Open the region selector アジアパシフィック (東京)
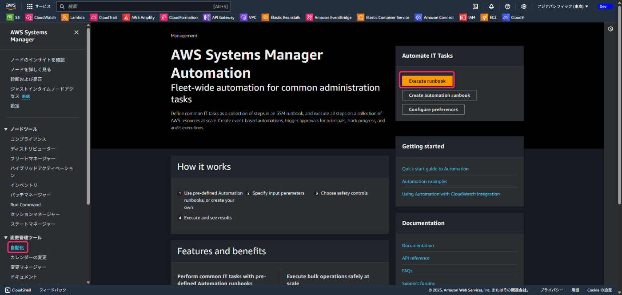 (x=563, y=6)
